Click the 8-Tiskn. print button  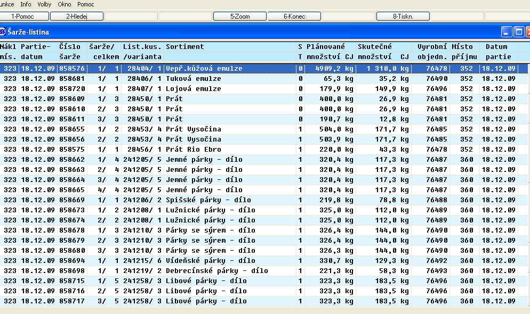(x=403, y=16)
